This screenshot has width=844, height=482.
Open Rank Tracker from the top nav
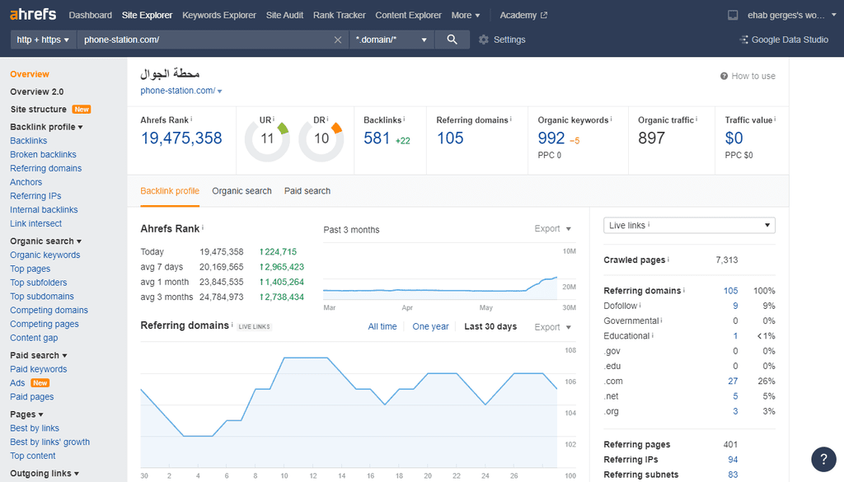click(x=339, y=15)
